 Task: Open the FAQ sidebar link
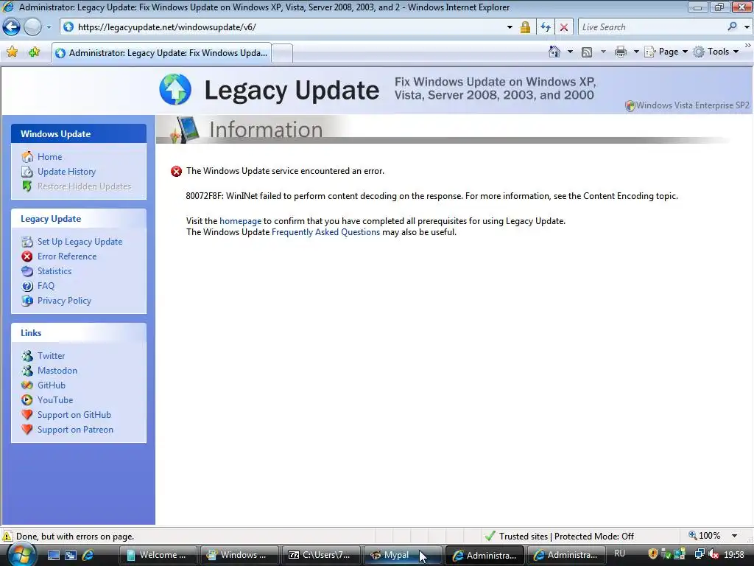(46, 286)
